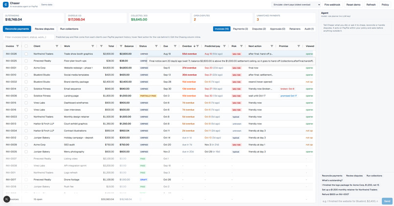Open the Total column filter icon
This screenshot has height=206, width=394.
(x=101, y=46)
